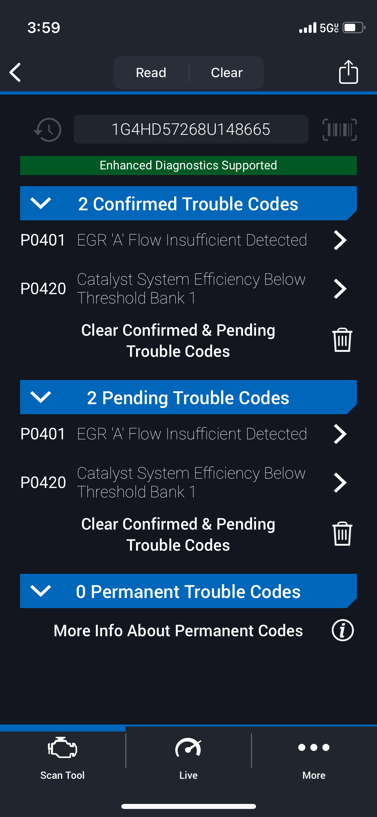Image resolution: width=377 pixels, height=817 pixels.
Task: Select the Read segment button
Action: pos(151,72)
